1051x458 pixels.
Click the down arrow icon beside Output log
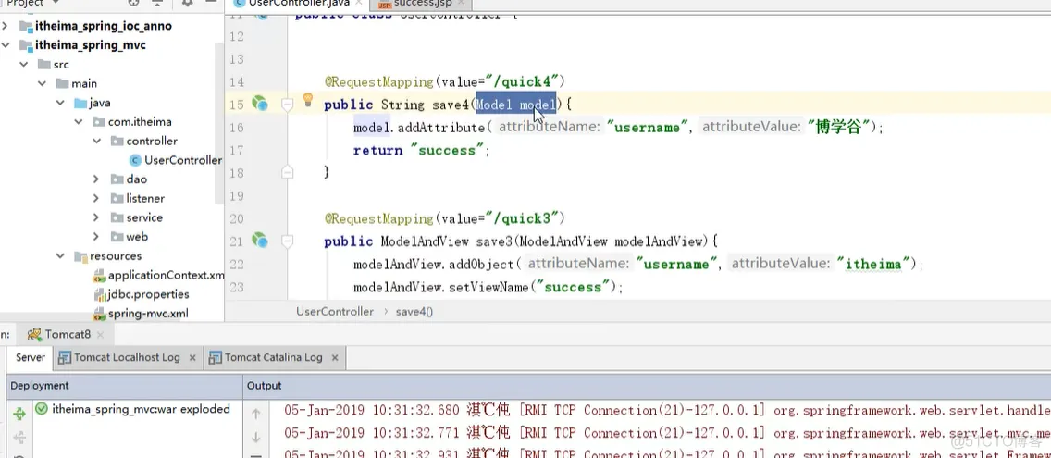pyautogui.click(x=256, y=438)
